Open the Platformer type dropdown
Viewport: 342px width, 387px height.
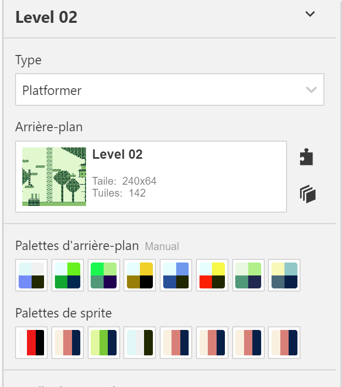tap(169, 90)
